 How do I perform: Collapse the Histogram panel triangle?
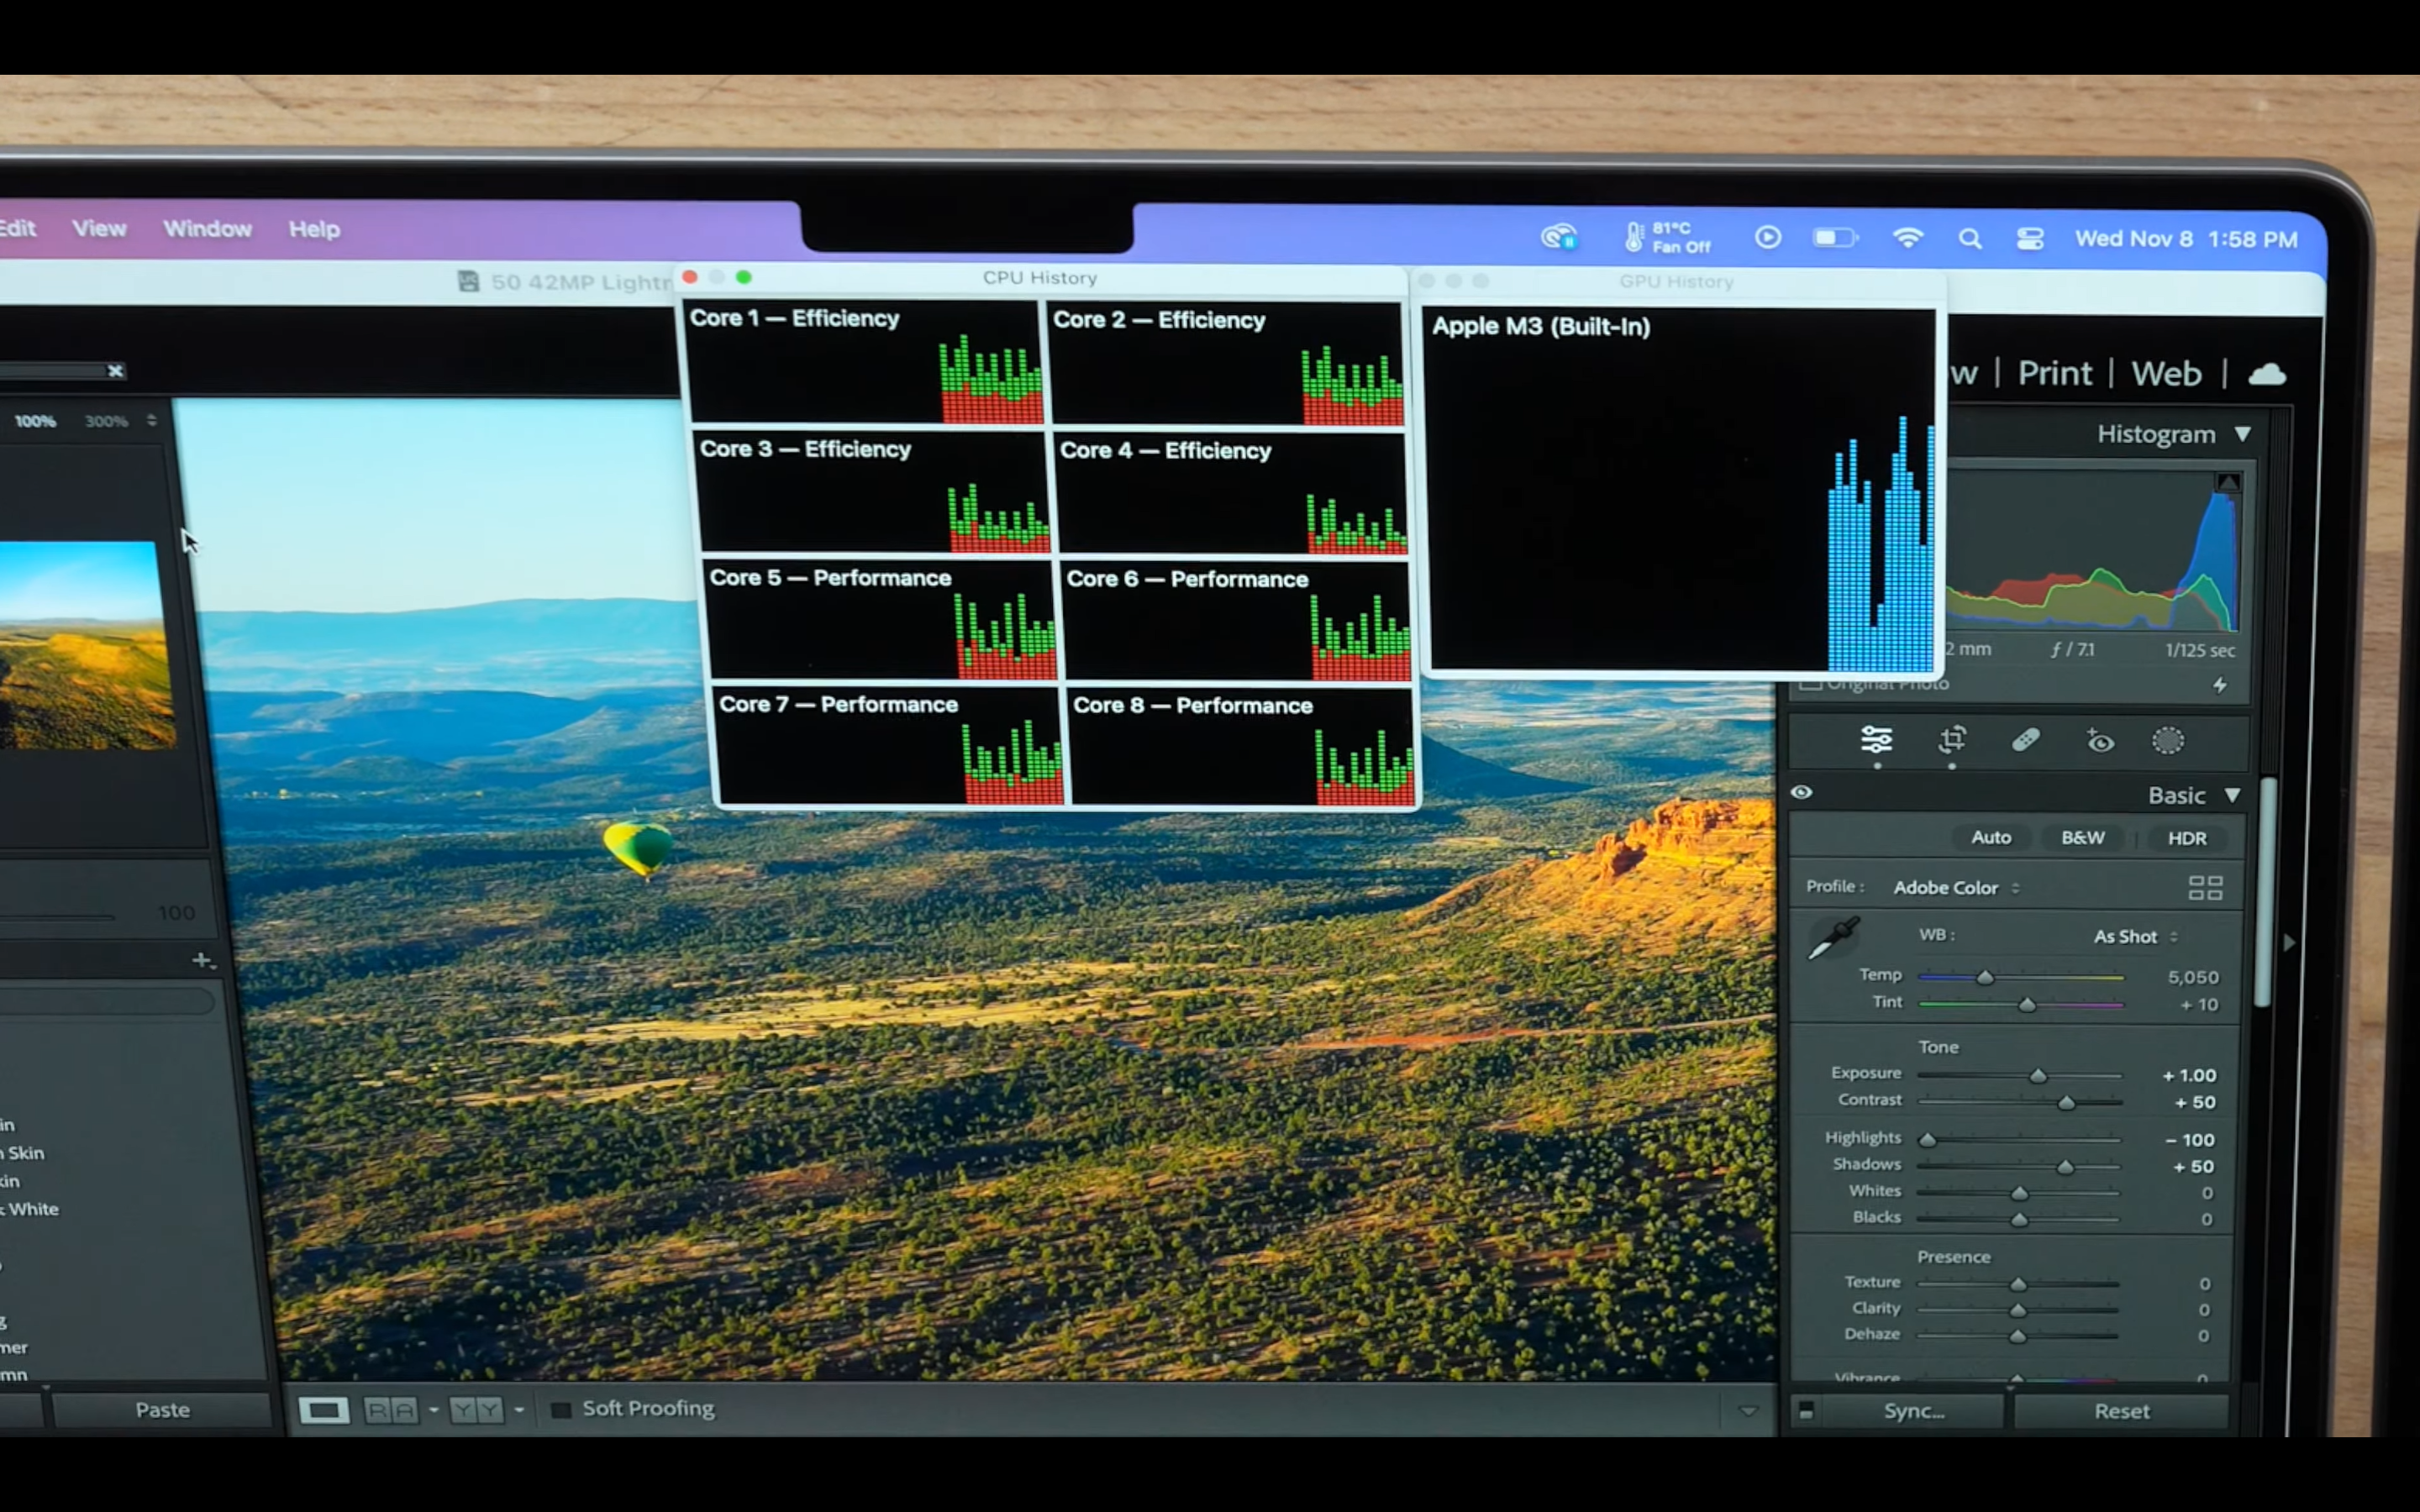(2243, 434)
